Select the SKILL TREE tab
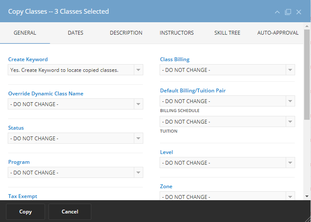 [227, 33]
